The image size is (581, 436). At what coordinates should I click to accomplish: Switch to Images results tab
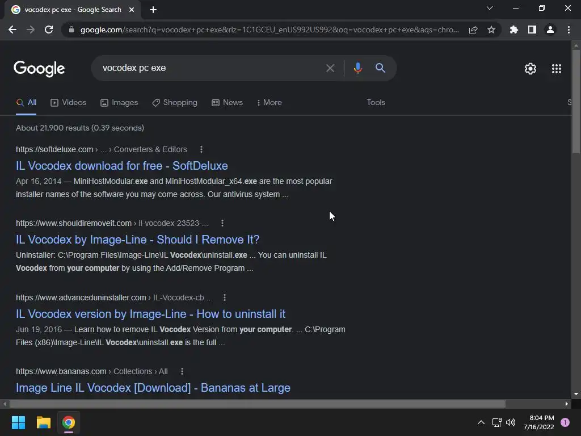pyautogui.click(x=119, y=103)
